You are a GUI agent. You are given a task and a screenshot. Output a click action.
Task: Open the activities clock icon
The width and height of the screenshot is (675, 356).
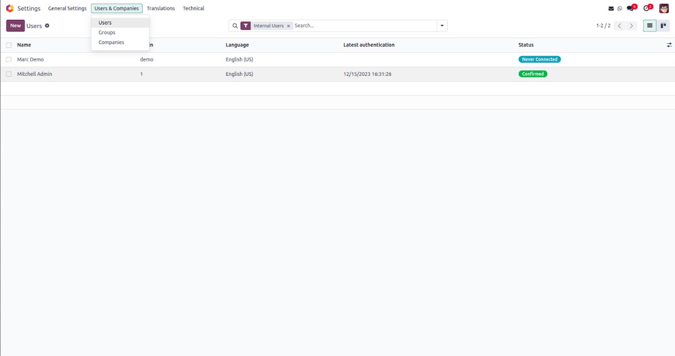tap(648, 8)
